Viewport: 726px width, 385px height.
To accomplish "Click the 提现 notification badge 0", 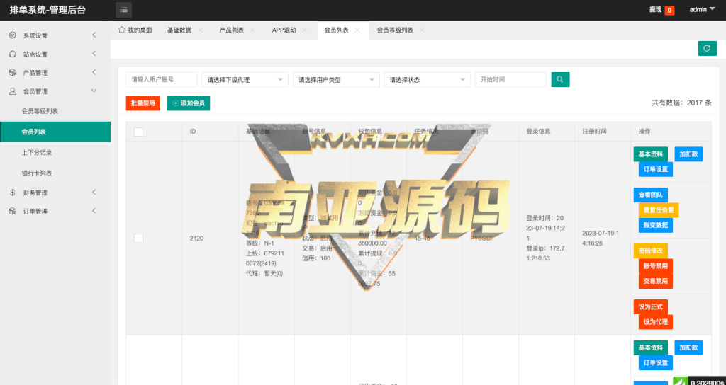I will pyautogui.click(x=669, y=10).
